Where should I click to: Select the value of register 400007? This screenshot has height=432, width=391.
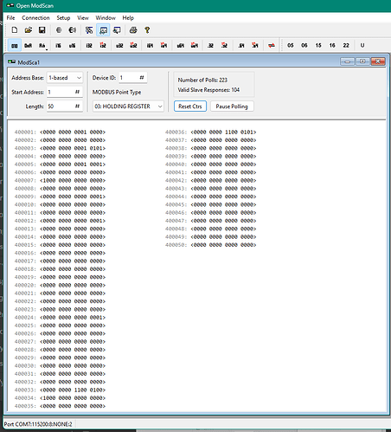(73, 181)
